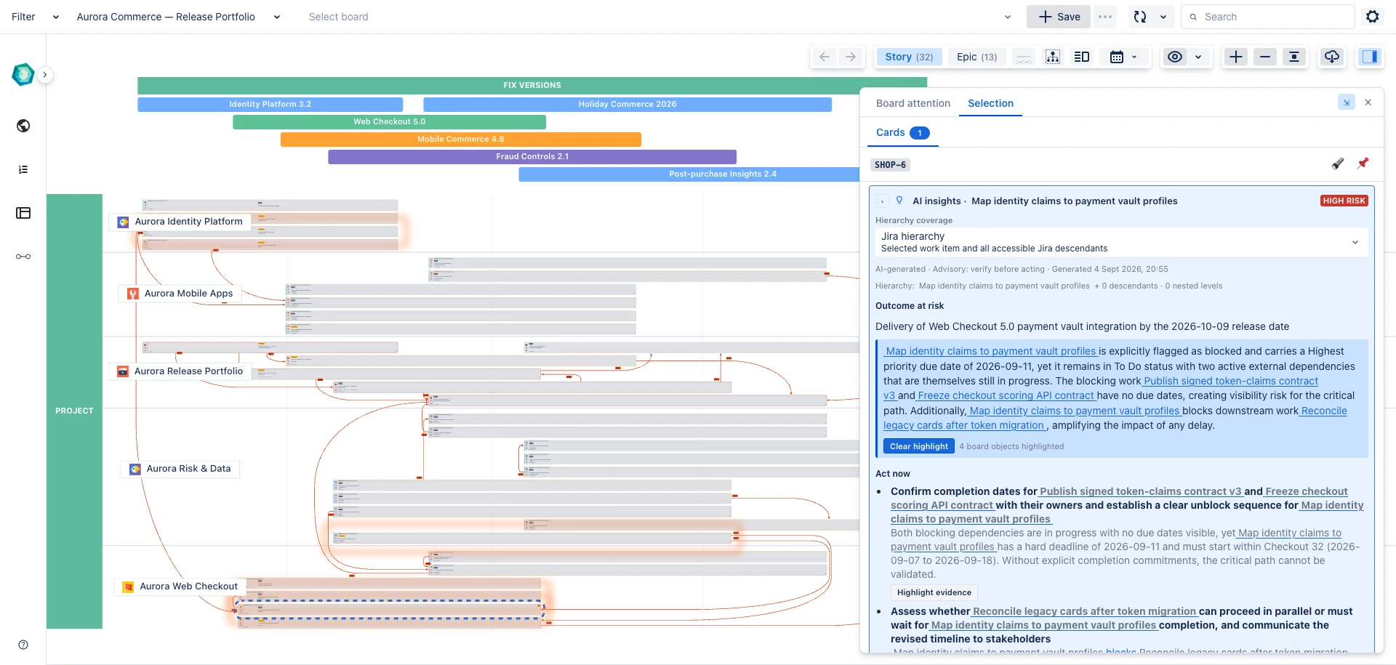
Task: Zoom out with the minus icon
Action: (x=1265, y=57)
